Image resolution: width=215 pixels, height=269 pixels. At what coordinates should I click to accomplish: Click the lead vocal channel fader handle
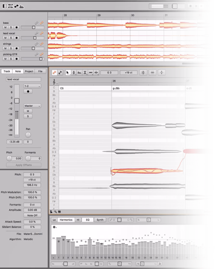17,101
